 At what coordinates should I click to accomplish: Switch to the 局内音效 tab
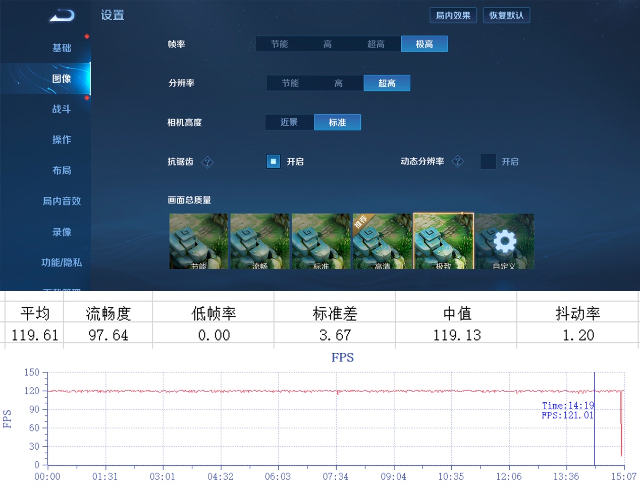(x=62, y=201)
